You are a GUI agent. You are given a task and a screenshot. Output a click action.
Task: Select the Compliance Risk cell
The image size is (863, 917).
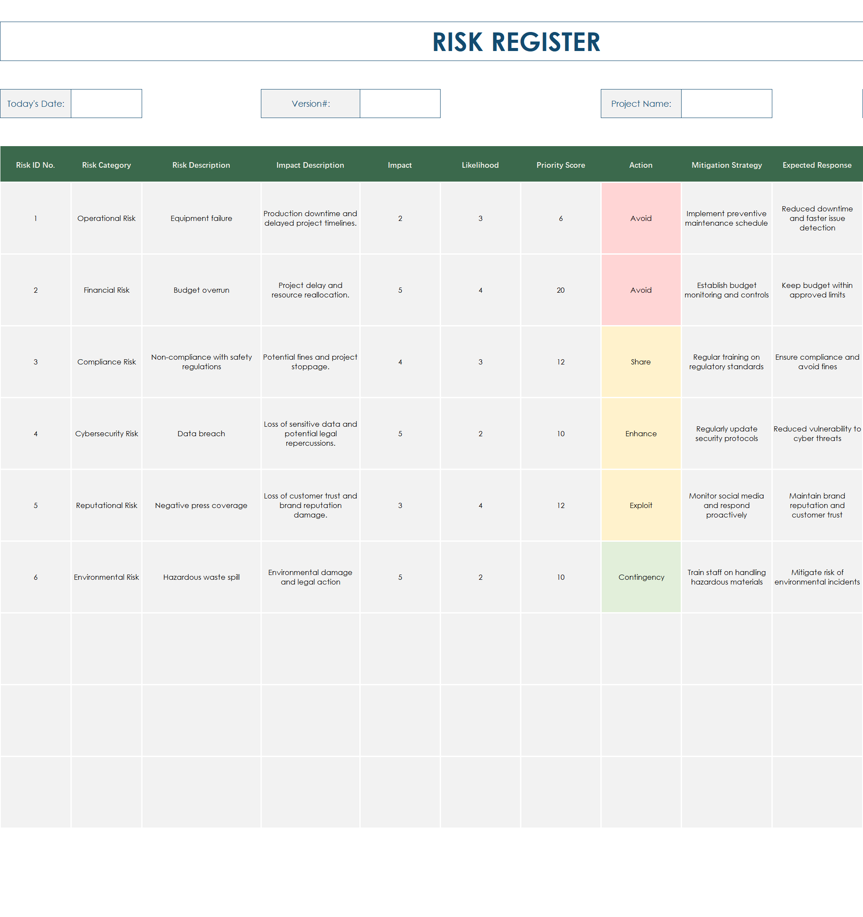click(x=106, y=361)
